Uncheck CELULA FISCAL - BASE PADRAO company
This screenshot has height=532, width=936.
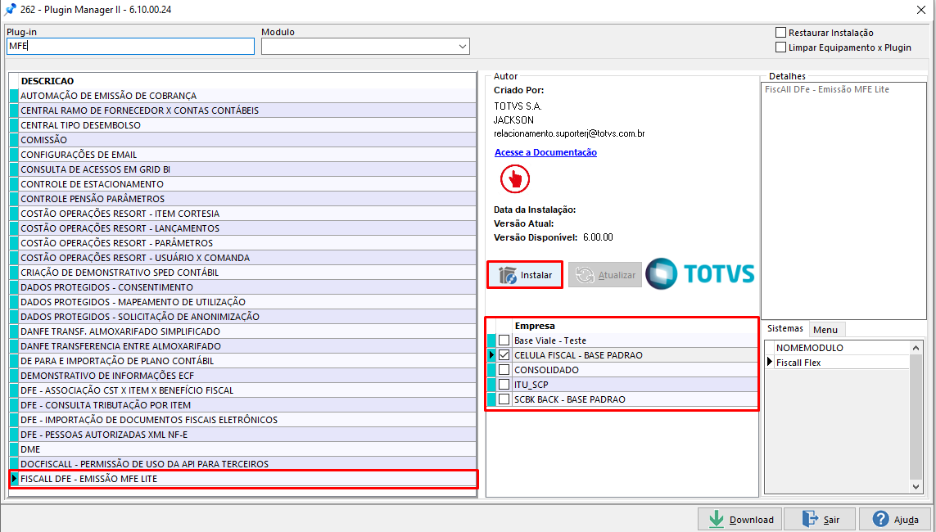[504, 355]
